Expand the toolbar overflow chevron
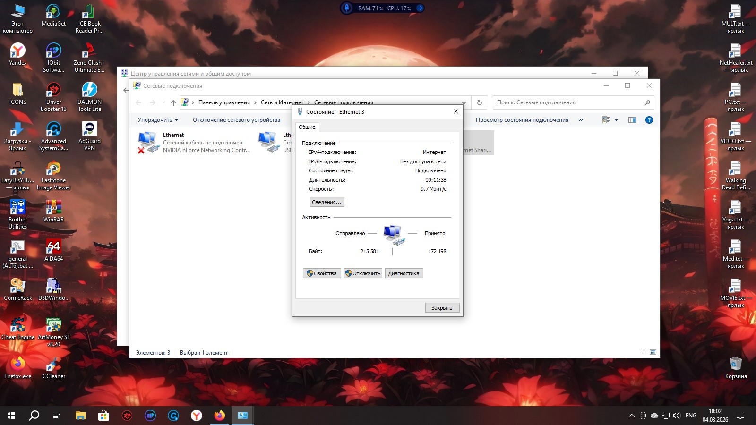 (581, 120)
